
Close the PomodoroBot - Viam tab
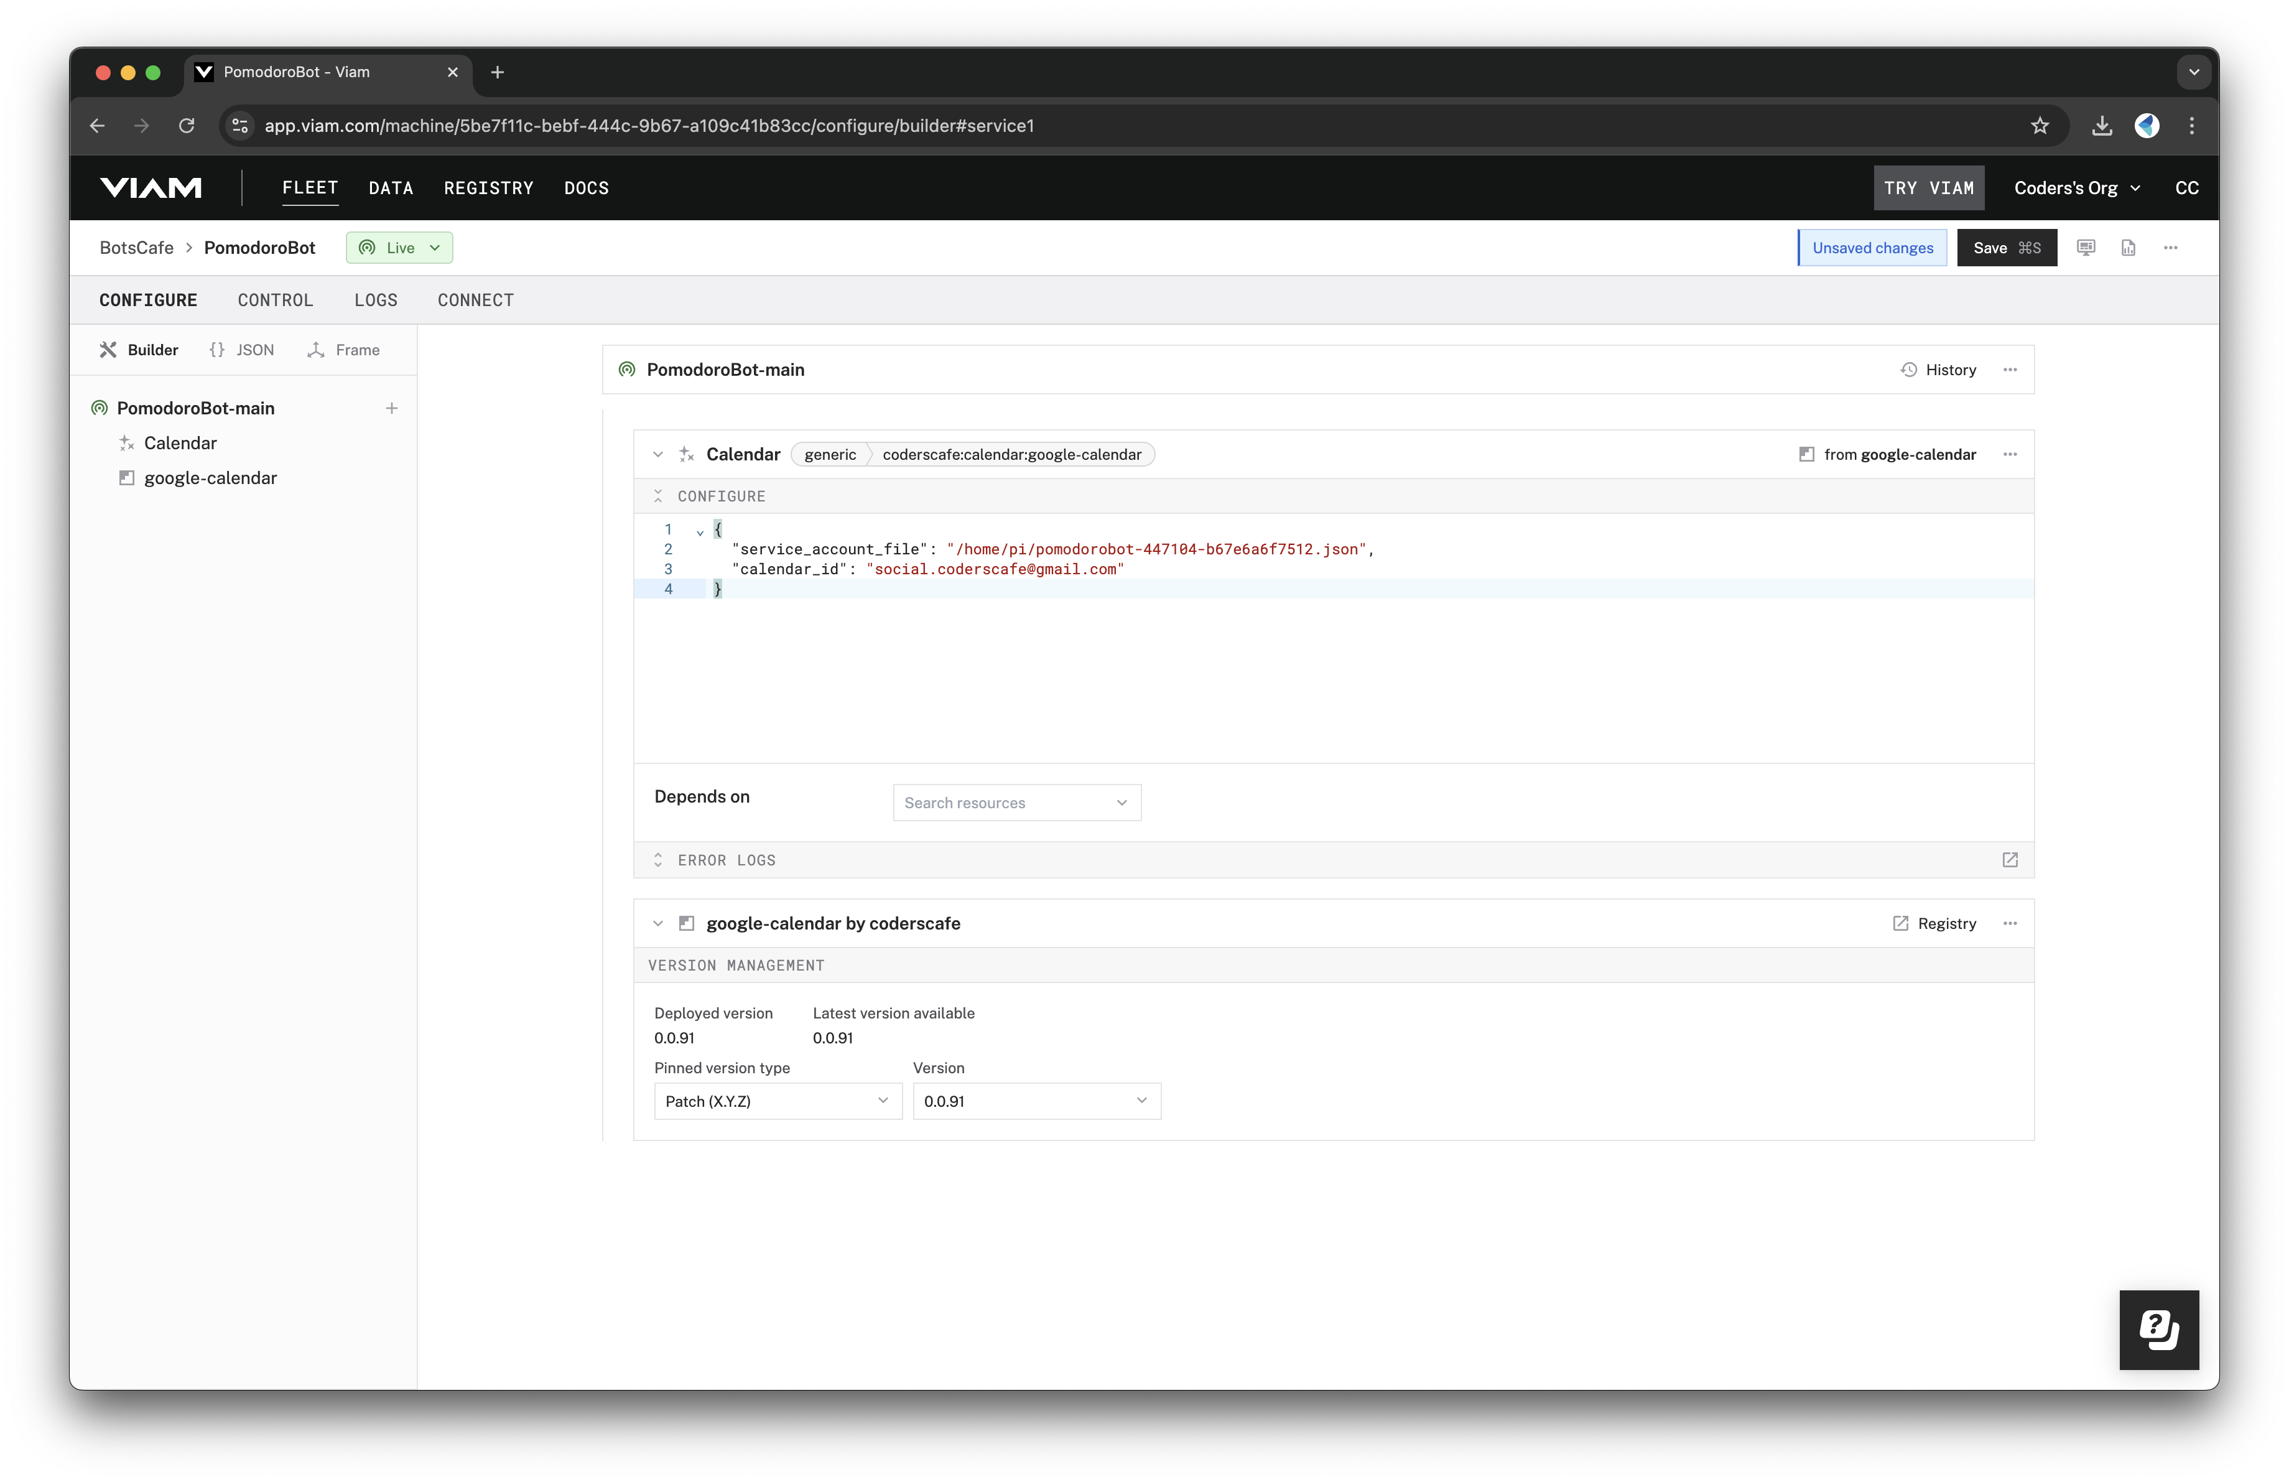[x=453, y=72]
